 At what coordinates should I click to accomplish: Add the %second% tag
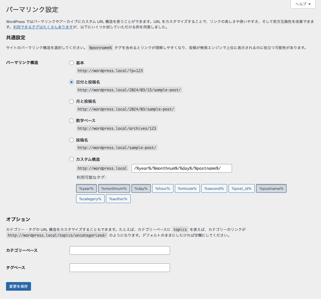(214, 188)
